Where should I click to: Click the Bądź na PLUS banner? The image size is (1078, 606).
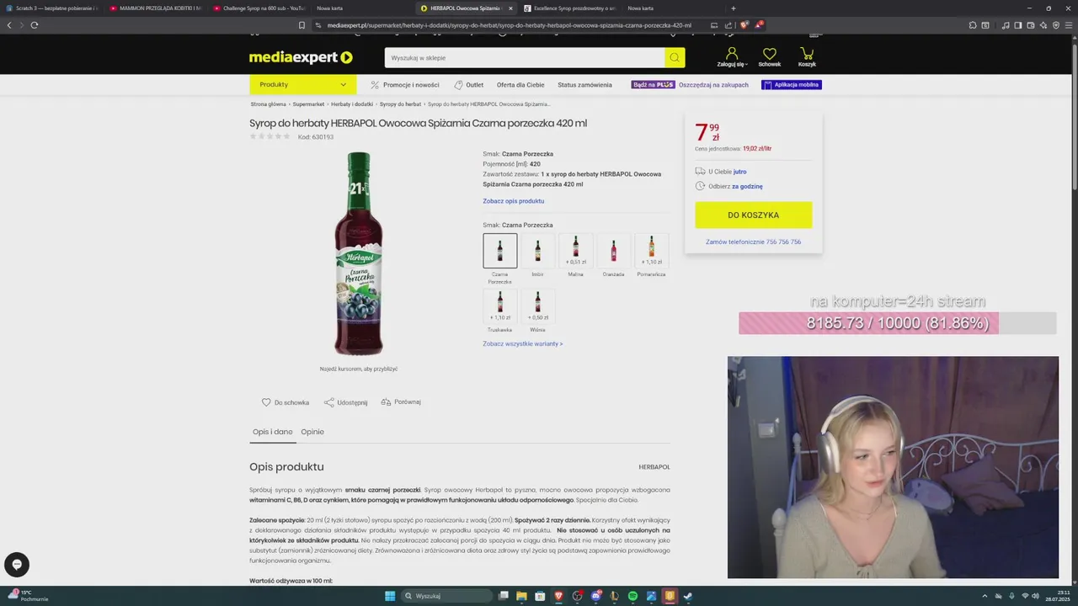pos(654,85)
